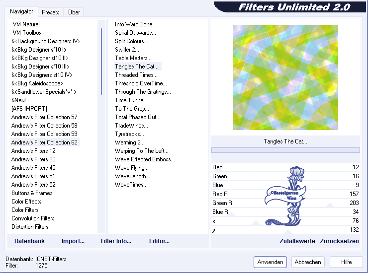The height and width of the screenshot is (273, 368).
Task: Select VM Natural category
Action: (26, 24)
